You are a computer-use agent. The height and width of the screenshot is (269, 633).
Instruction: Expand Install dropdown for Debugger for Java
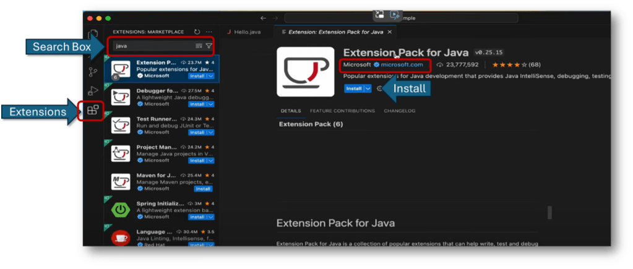pyautogui.click(x=210, y=104)
